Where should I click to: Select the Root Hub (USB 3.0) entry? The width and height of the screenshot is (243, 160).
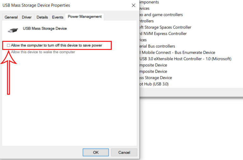click(154, 84)
